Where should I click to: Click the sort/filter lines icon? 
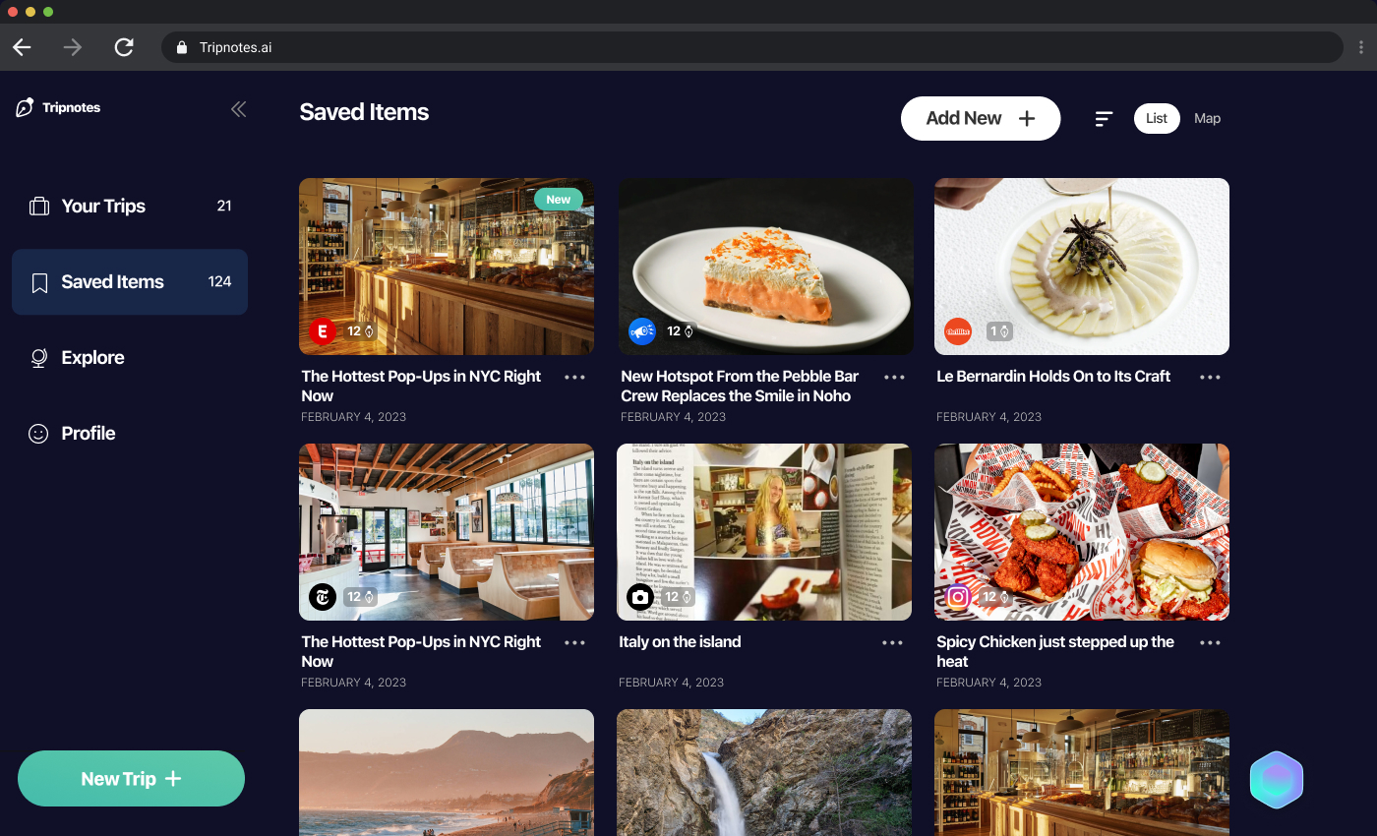pos(1104,119)
